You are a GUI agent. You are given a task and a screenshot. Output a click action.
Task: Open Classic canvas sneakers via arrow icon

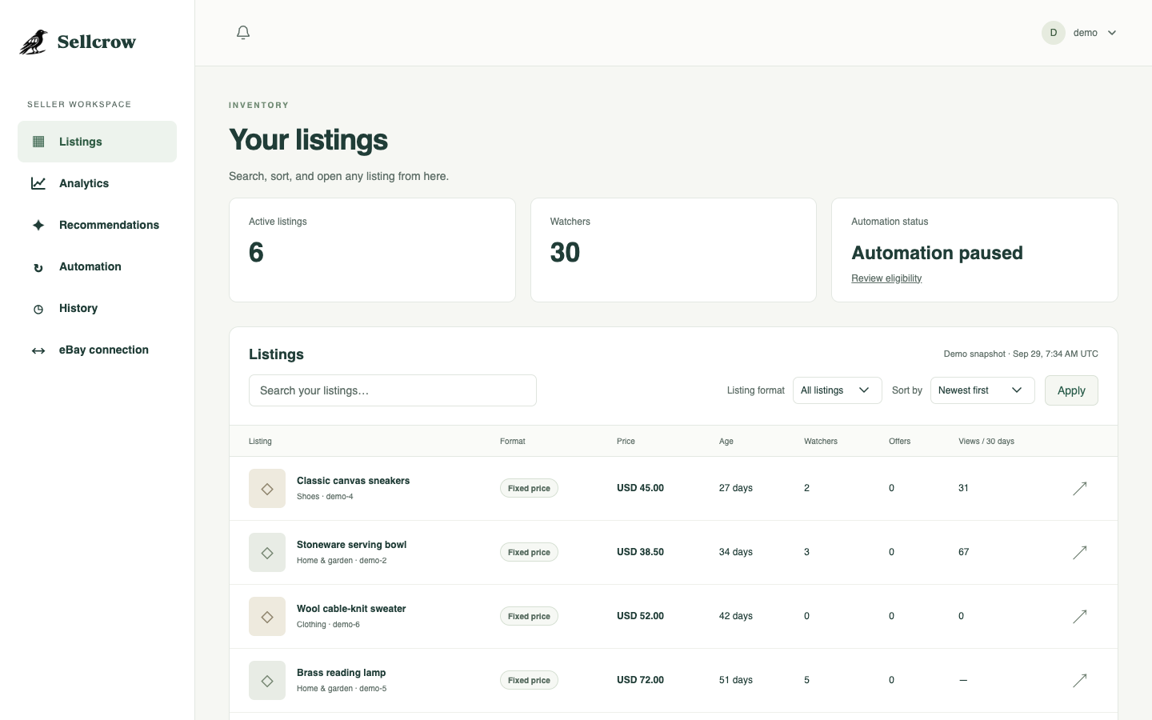pos(1079,488)
